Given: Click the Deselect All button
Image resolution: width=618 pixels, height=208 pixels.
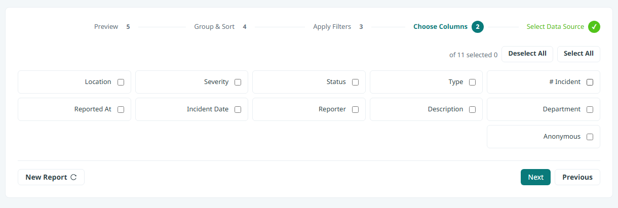Looking at the screenshot, I should 527,54.
